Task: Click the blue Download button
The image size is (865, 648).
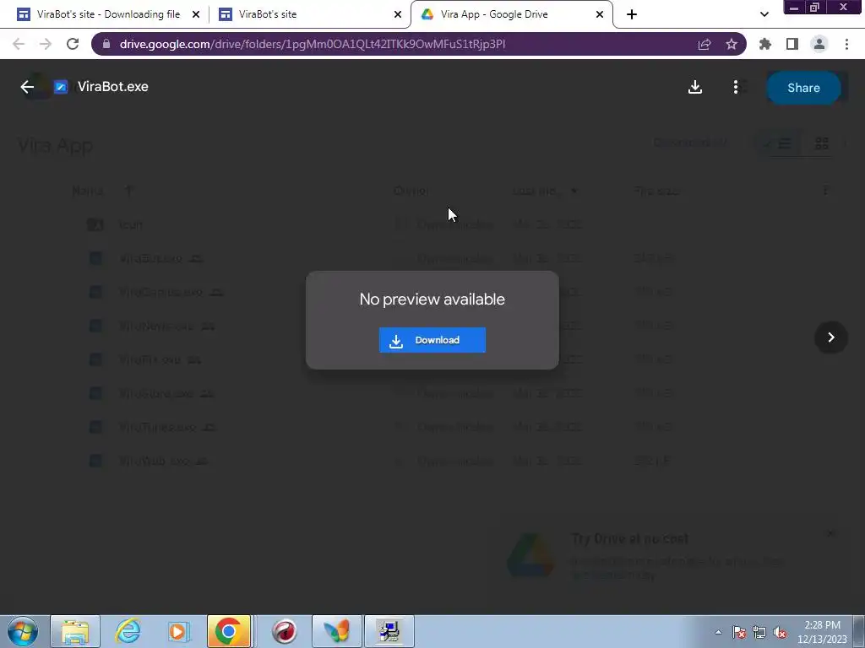Action: (432, 340)
